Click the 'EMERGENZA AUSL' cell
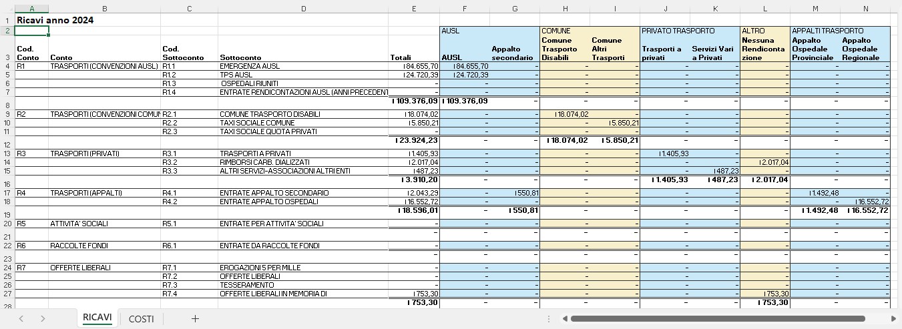 pyautogui.click(x=303, y=66)
